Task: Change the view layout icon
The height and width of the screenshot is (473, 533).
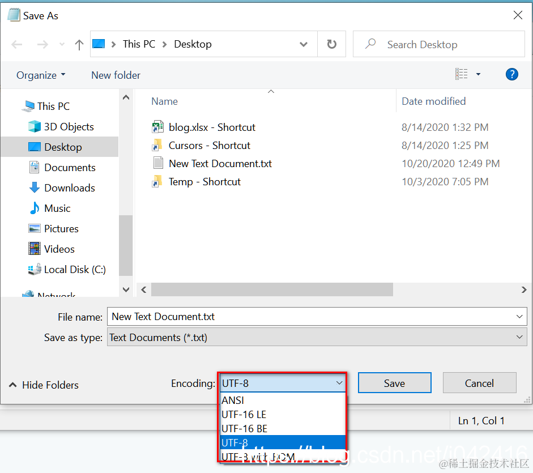Action: pos(461,74)
